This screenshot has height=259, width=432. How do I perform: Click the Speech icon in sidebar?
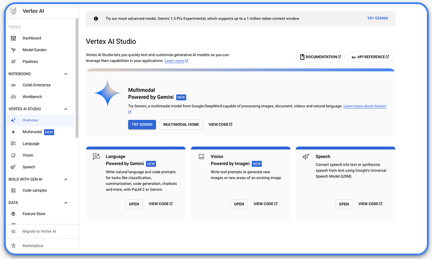(13, 167)
